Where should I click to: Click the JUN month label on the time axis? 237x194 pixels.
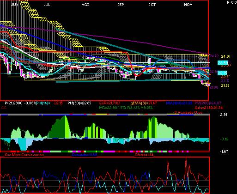15,5
